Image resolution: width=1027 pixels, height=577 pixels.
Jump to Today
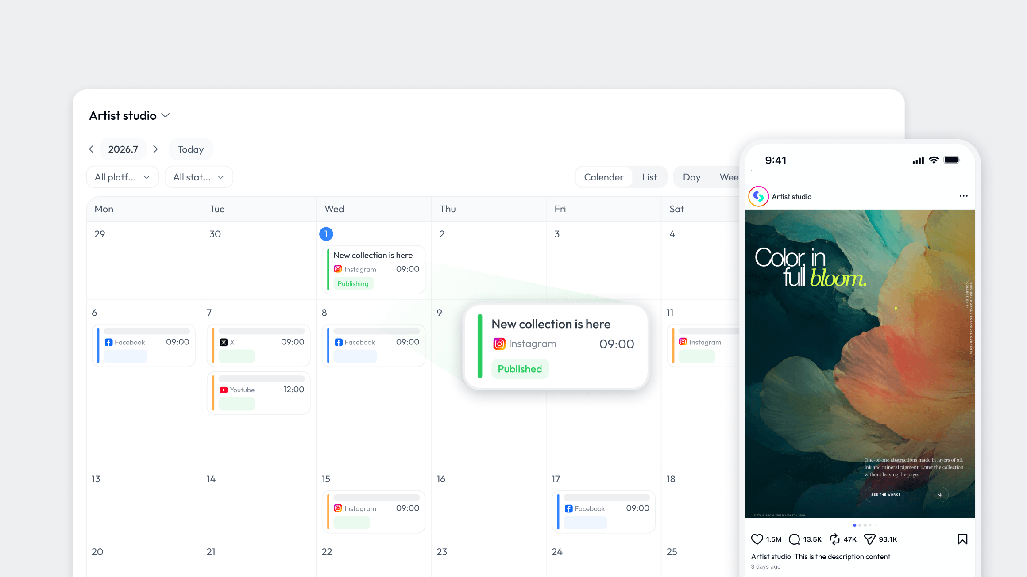click(x=190, y=149)
